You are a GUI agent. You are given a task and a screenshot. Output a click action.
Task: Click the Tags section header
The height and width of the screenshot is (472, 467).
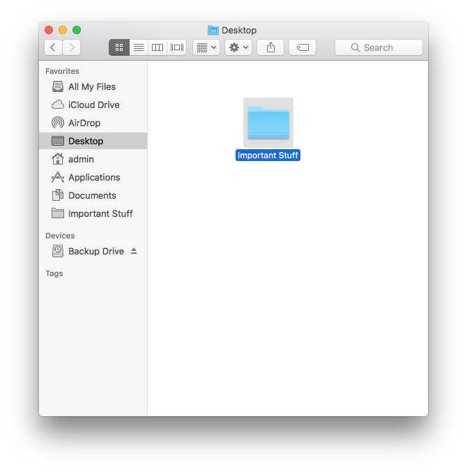tap(54, 273)
